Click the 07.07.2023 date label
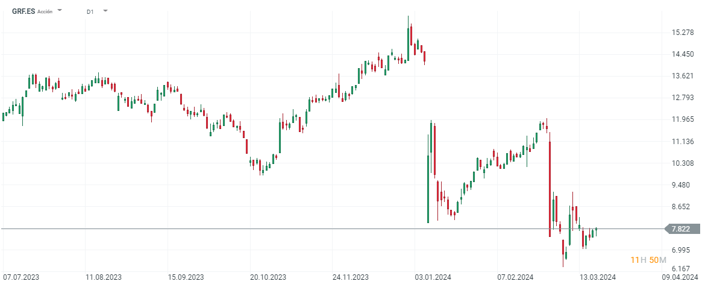Screen dimensions: 708x287 [22, 277]
